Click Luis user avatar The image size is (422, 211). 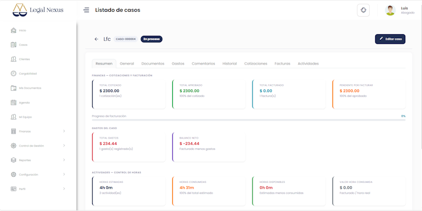pyautogui.click(x=390, y=10)
